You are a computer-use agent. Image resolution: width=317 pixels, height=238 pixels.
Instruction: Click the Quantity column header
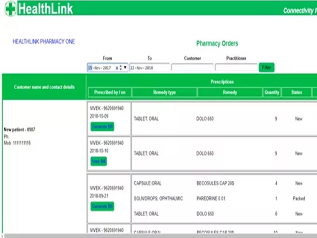click(272, 92)
